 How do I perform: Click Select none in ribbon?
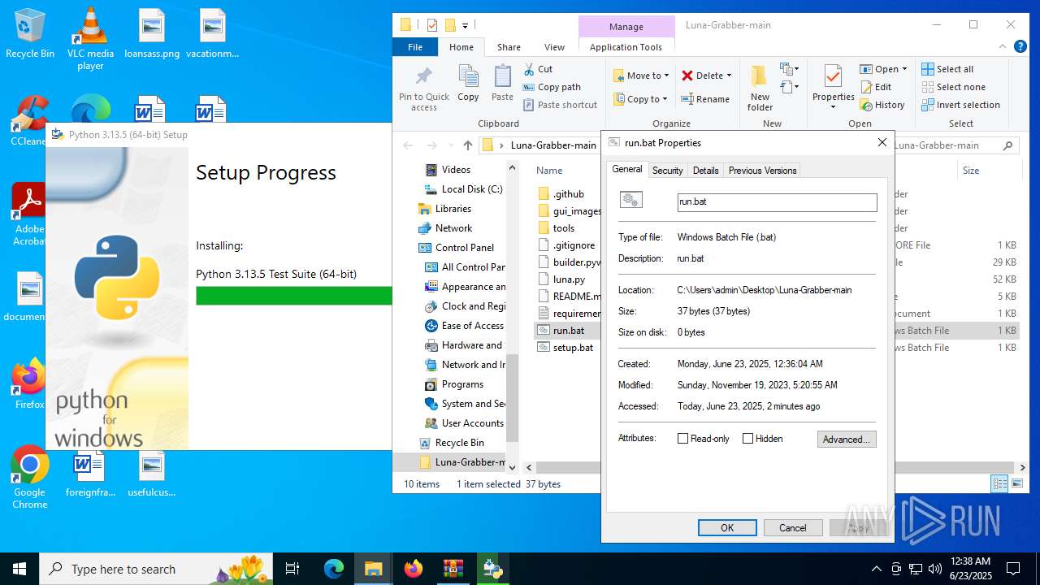(953, 87)
